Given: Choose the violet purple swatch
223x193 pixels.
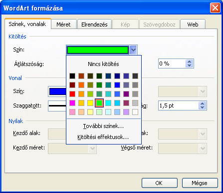Looking at the screenshot, I should coord(126,94).
